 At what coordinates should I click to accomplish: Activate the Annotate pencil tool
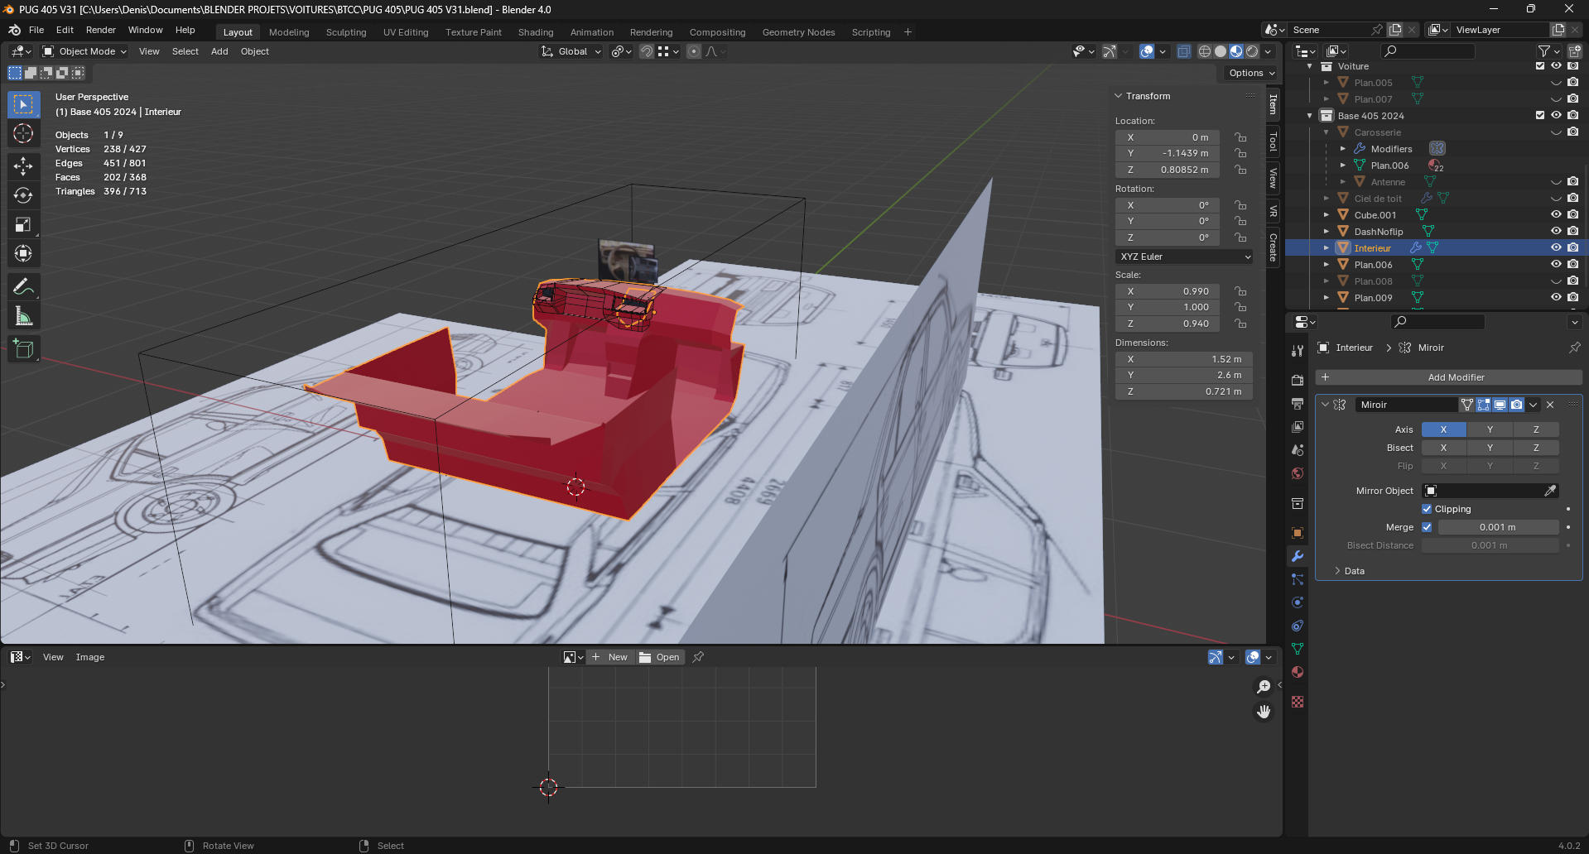coord(23,287)
